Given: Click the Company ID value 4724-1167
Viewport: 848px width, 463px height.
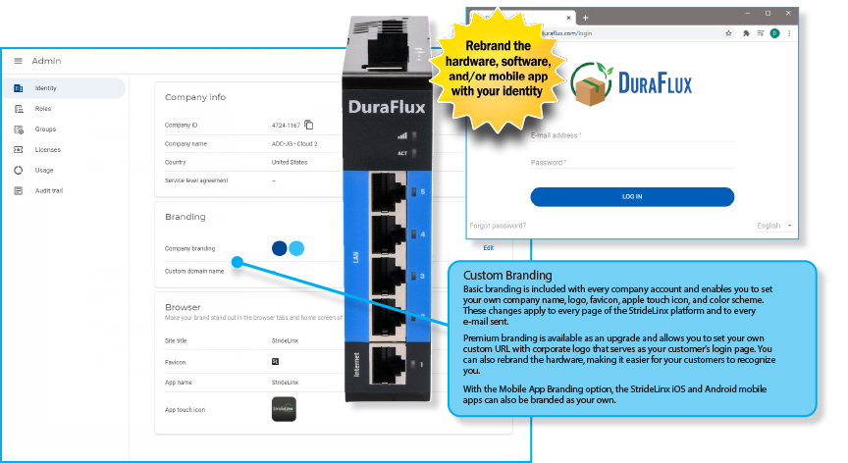Looking at the screenshot, I should [x=286, y=126].
